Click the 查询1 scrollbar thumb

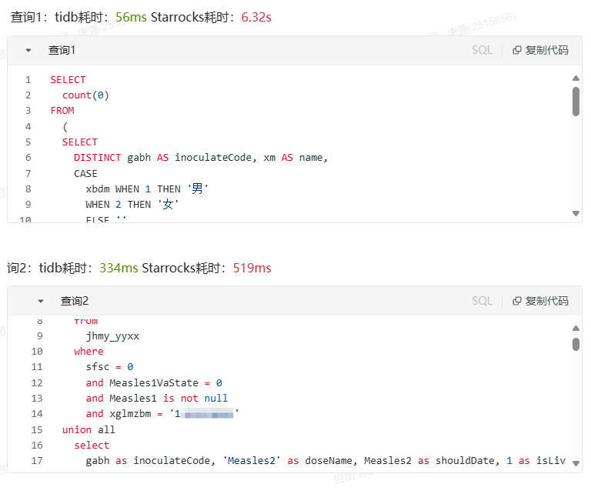(576, 101)
